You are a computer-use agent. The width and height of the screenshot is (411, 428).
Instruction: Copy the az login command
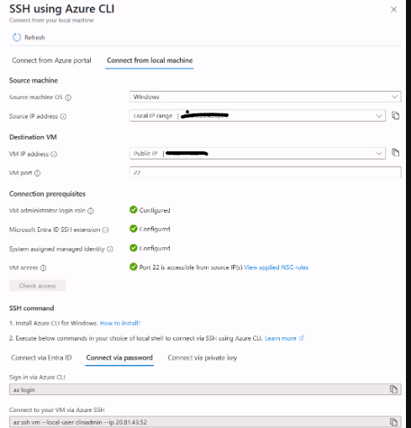point(393,389)
